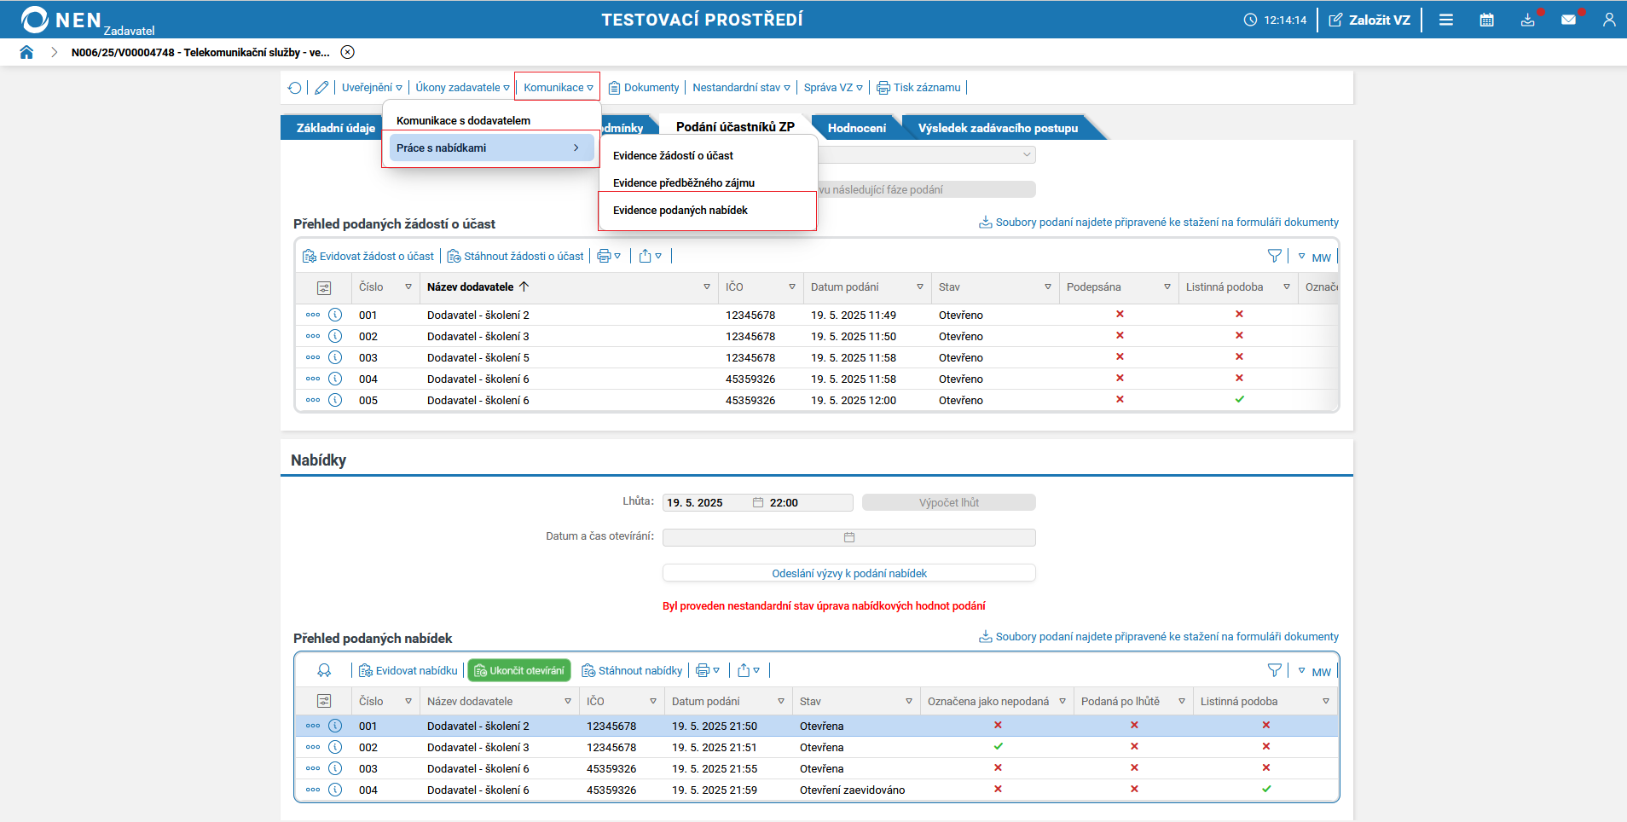This screenshot has height=822, width=1627.
Task: Click the Lhůta date input field
Action: click(x=706, y=503)
